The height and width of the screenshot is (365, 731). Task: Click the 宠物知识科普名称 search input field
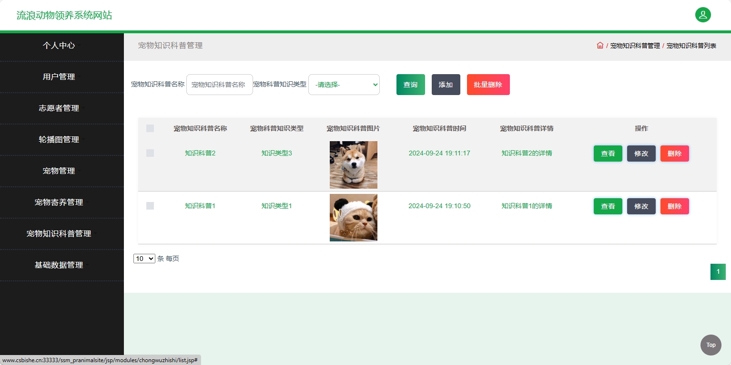click(219, 84)
